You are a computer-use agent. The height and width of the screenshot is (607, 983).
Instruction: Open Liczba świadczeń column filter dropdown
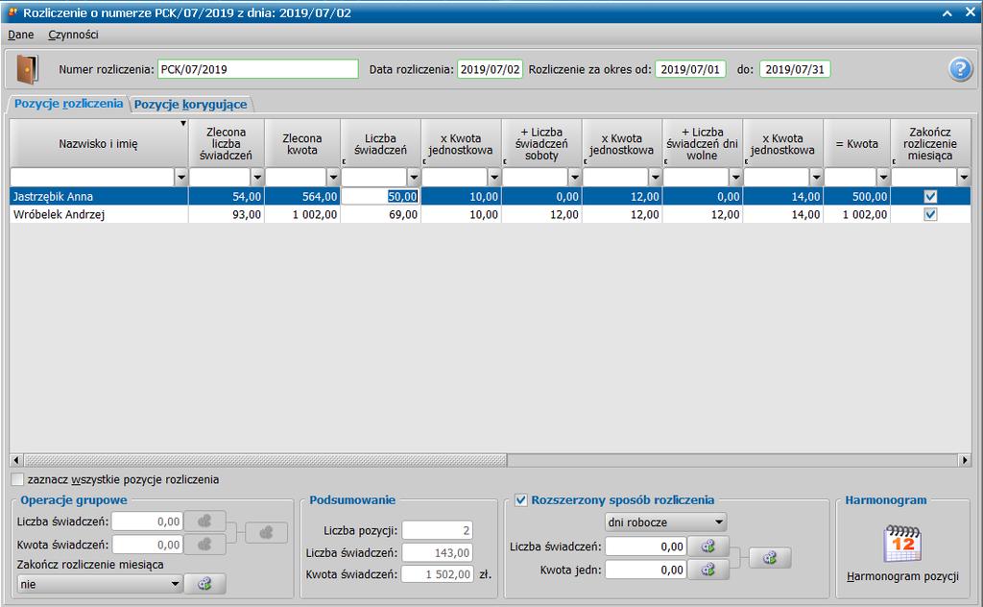414,178
